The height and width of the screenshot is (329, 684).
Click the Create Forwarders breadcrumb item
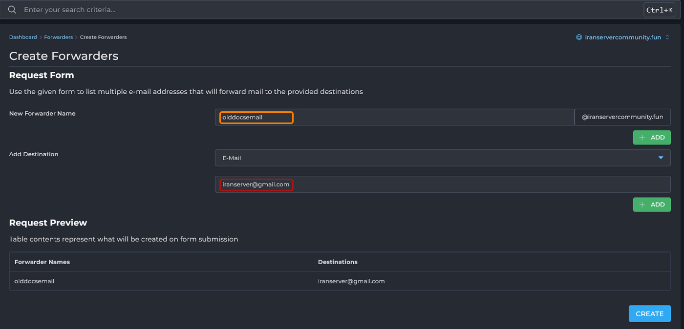click(103, 37)
